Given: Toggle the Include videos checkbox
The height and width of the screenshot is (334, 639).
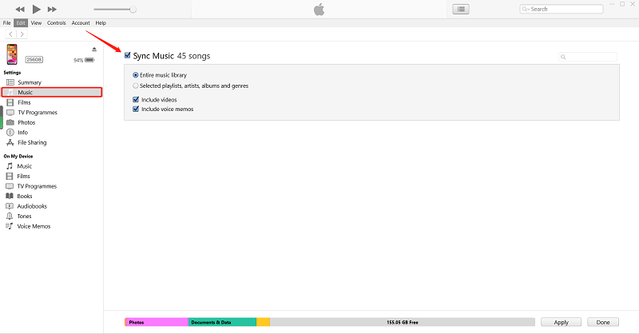Looking at the screenshot, I should click(x=136, y=100).
